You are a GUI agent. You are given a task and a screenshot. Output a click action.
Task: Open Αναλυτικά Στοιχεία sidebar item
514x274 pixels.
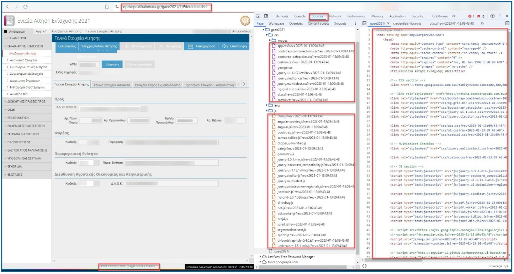(x=27, y=60)
